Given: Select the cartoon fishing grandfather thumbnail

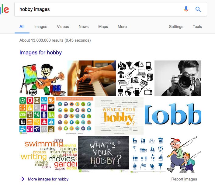Looking at the screenshot, I should point(184,154).
